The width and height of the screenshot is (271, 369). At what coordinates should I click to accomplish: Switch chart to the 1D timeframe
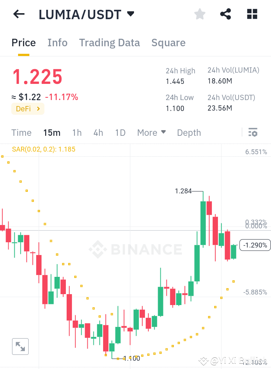coord(120,132)
